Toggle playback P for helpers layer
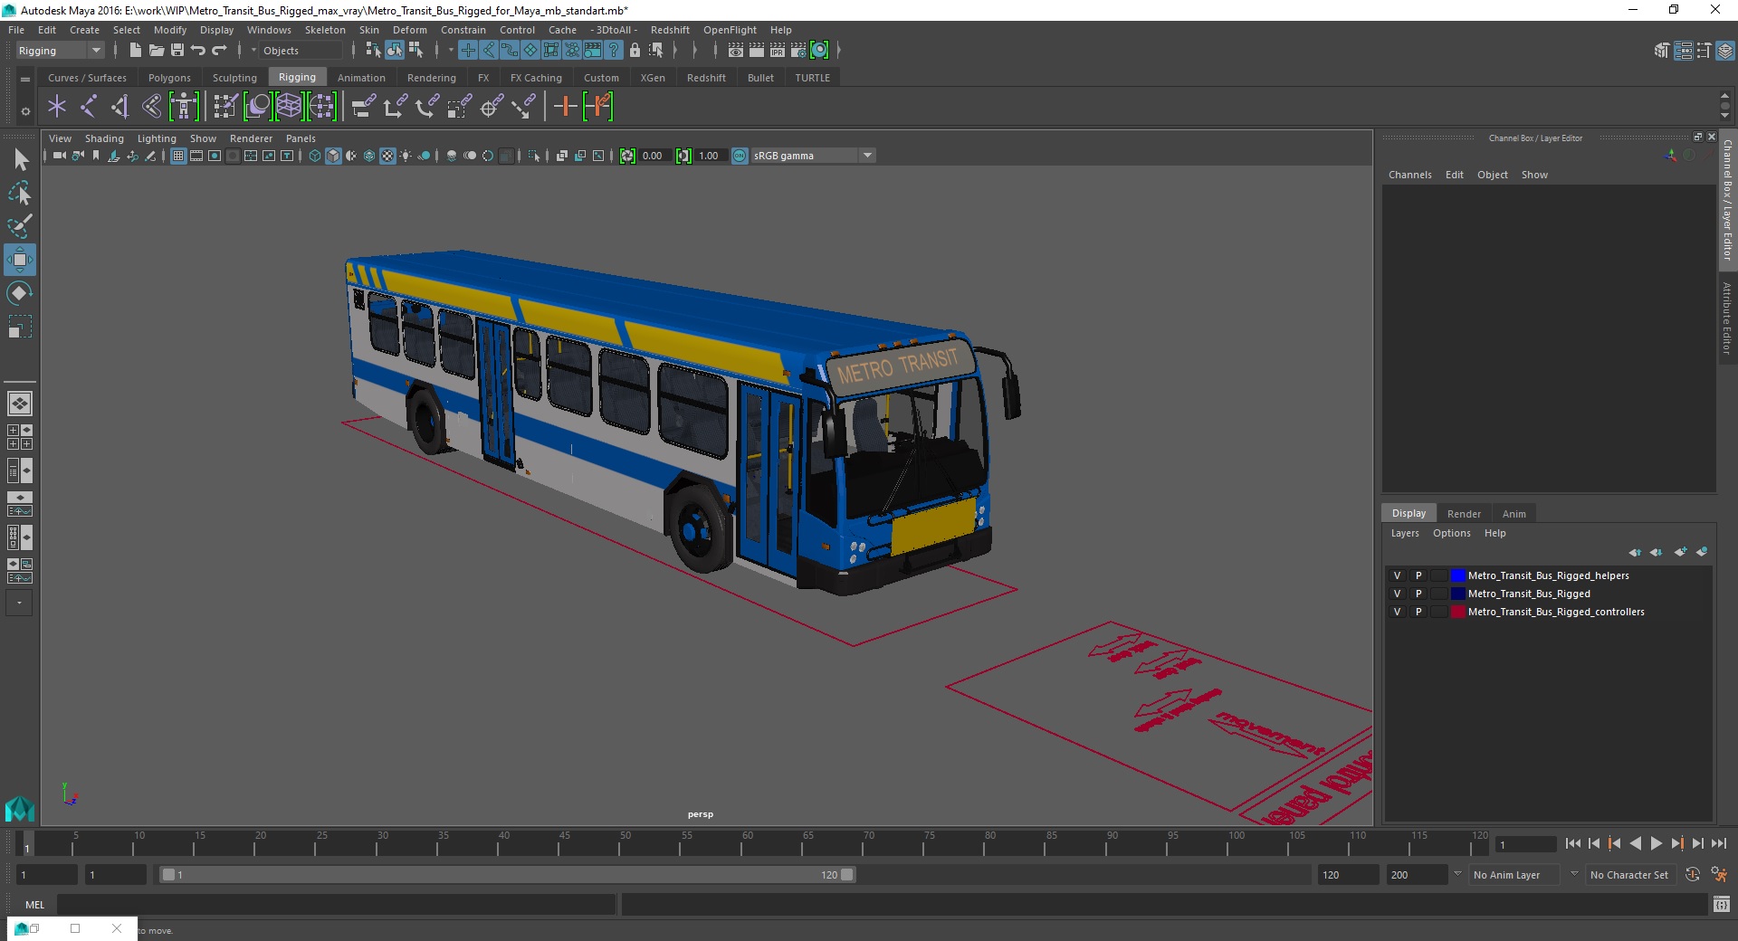Image resolution: width=1738 pixels, height=941 pixels. pos(1418,575)
